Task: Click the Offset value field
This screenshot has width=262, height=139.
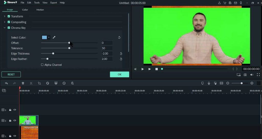Action: [x=107, y=43]
